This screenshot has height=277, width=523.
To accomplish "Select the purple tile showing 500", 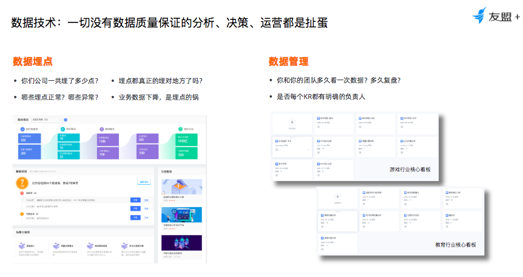I will 147,152.
